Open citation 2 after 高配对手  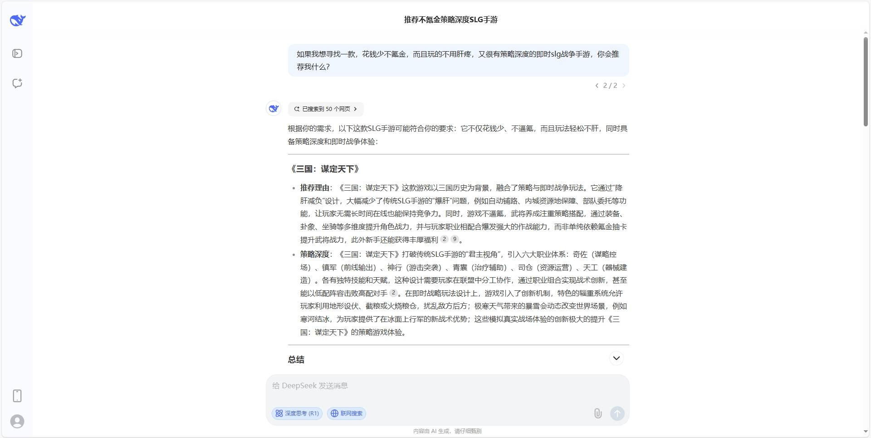tap(393, 293)
